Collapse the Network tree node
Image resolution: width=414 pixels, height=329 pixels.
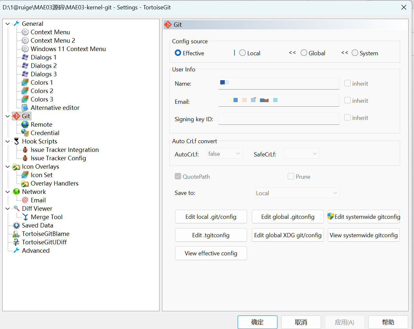pyautogui.click(x=8, y=192)
